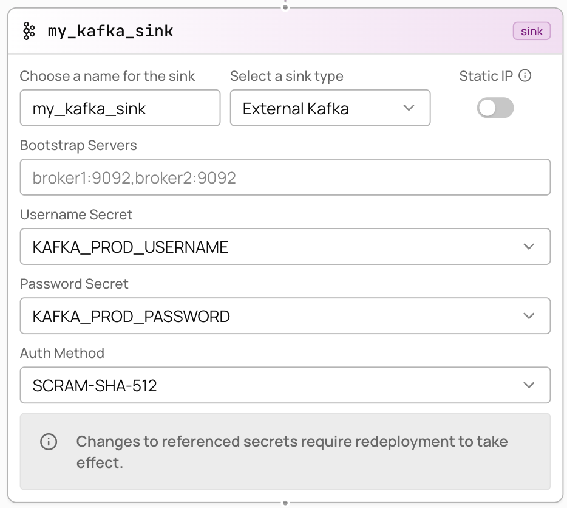The width and height of the screenshot is (567, 508).
Task: Click the sink name input field
Action: (x=120, y=108)
